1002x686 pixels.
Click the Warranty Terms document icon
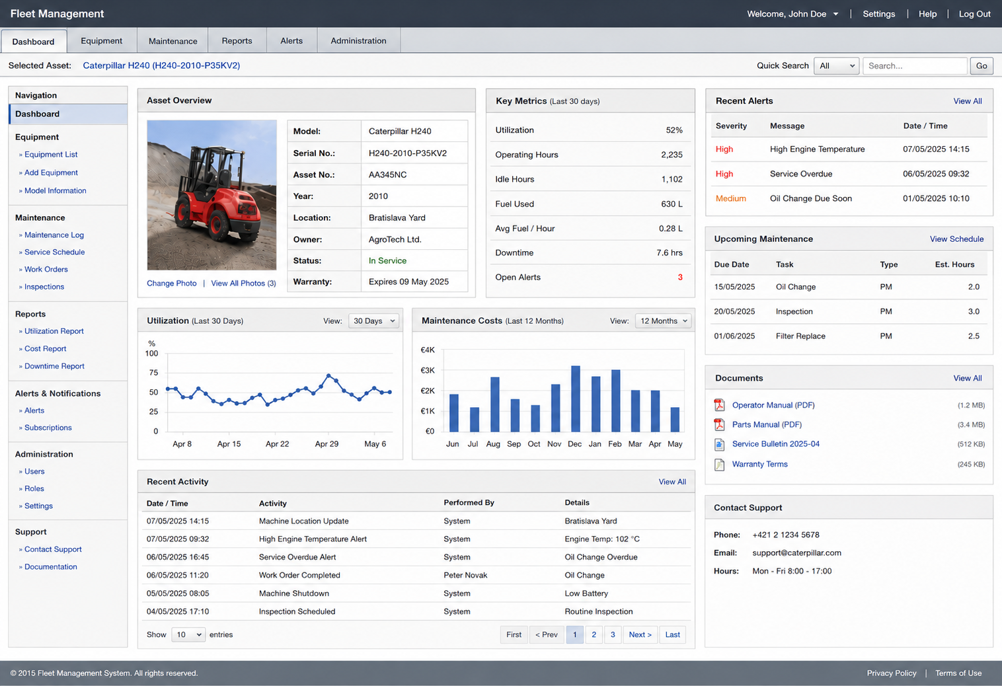tap(719, 464)
